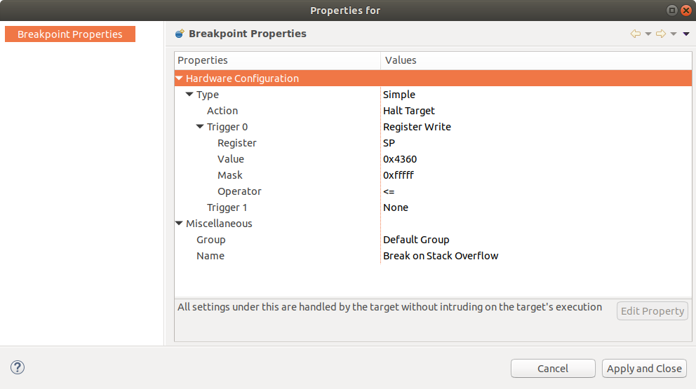Click Apply and Close
The height and width of the screenshot is (389, 696).
coord(644,369)
